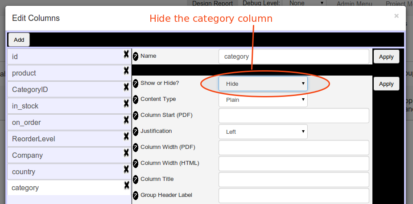Open the Show or Hide dropdown

263,84
